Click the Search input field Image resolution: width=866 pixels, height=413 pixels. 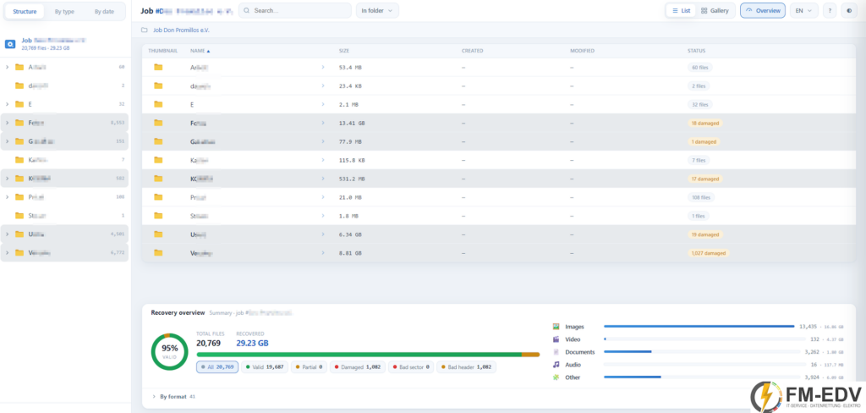click(x=295, y=10)
